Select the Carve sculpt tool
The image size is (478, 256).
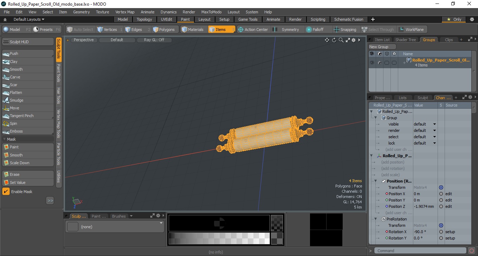28,77
